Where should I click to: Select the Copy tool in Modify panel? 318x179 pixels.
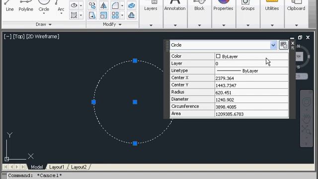click(92, 5)
